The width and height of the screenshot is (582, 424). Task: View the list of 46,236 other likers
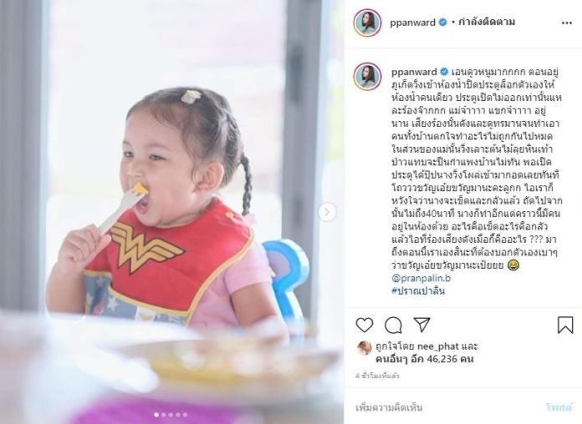424,359
